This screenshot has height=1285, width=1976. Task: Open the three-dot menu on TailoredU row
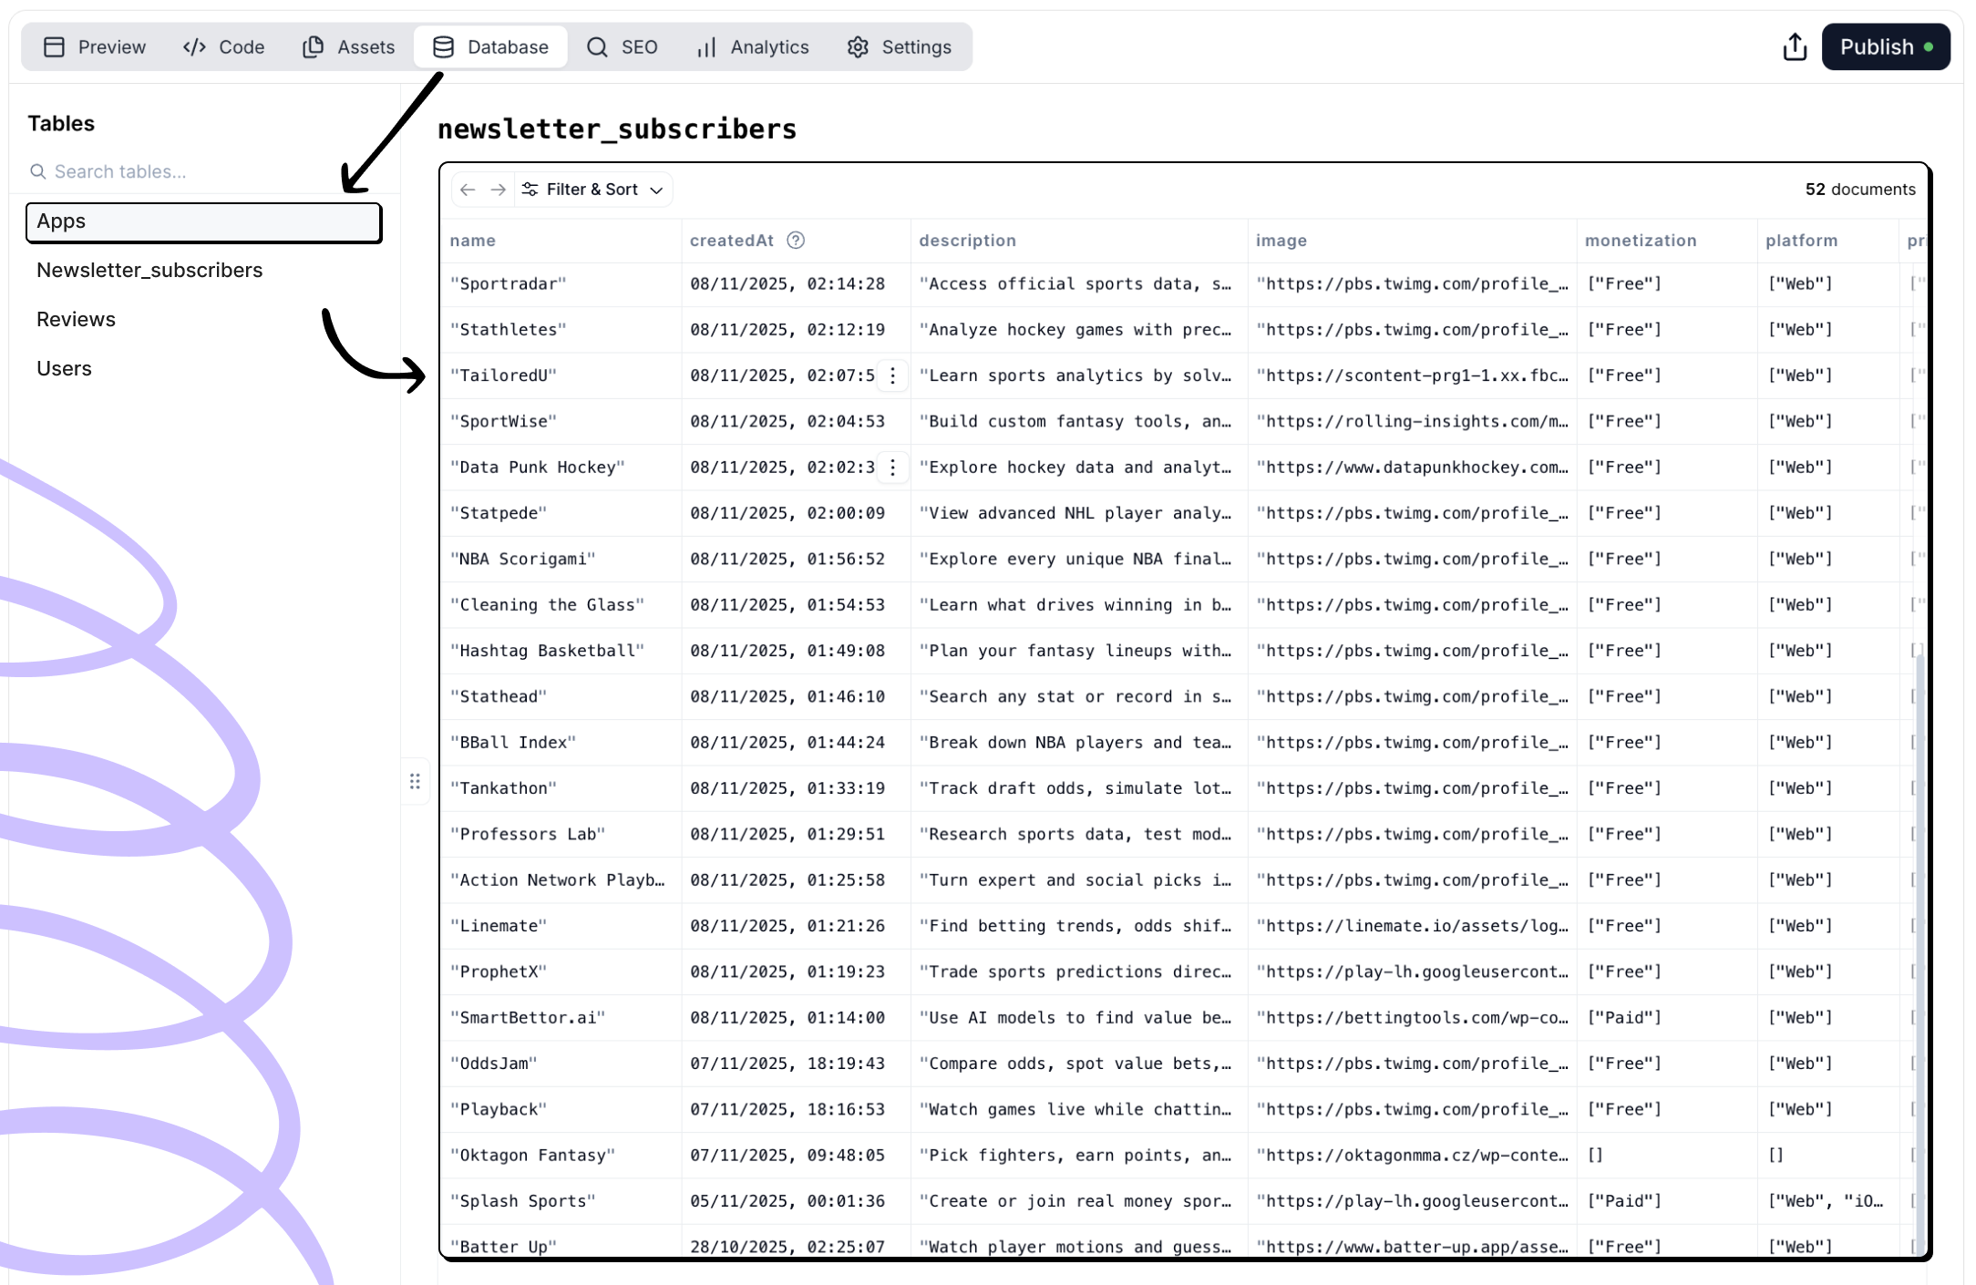click(892, 375)
